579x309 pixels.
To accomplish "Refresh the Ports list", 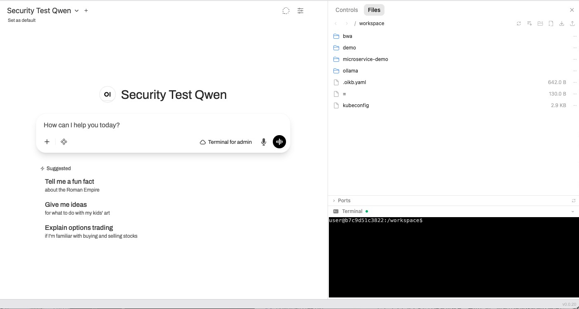I will (x=573, y=201).
